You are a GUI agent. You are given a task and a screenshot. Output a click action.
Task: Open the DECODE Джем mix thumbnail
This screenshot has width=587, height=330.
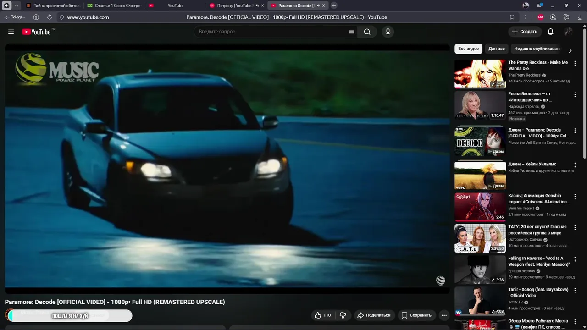[x=480, y=141]
